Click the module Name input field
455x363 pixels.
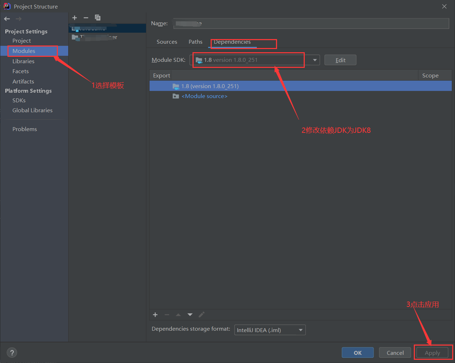click(x=311, y=23)
